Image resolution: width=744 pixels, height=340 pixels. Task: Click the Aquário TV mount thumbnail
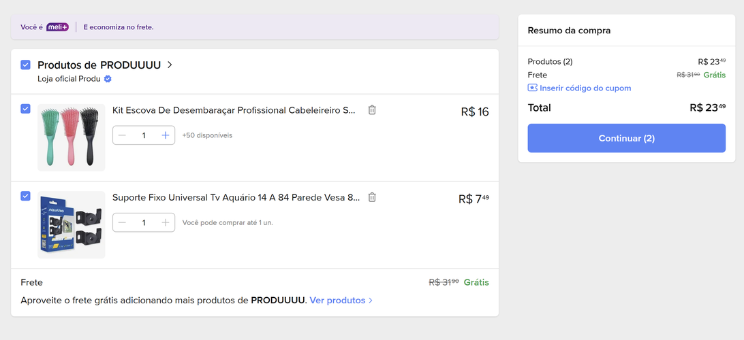point(71,225)
